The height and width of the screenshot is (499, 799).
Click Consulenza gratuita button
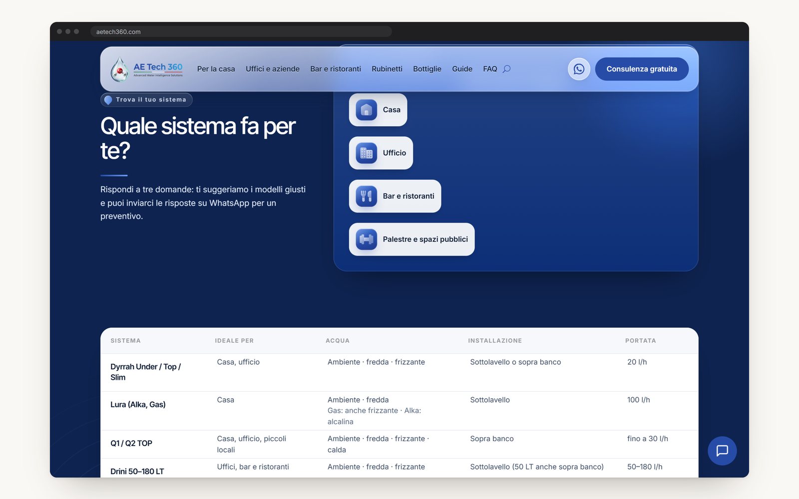[x=642, y=69]
